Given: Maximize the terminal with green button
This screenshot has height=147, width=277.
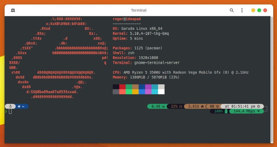Looking at the screenshot, I should tap(259, 10).
